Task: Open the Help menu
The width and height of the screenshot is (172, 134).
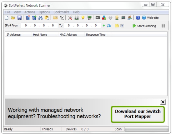Action: (76, 12)
